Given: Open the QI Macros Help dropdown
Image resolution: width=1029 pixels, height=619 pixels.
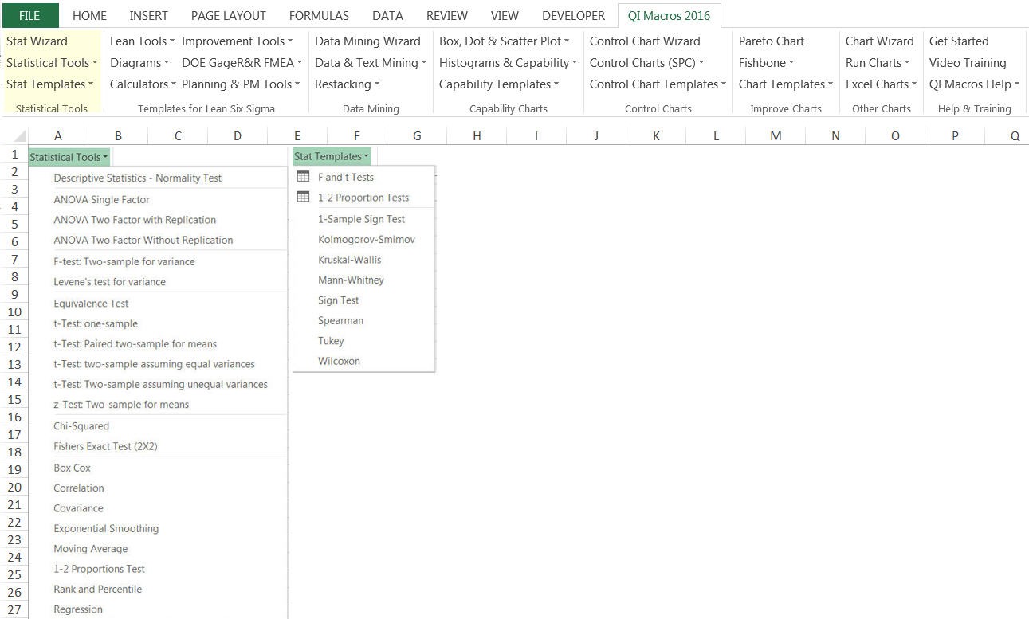Looking at the screenshot, I should point(974,84).
